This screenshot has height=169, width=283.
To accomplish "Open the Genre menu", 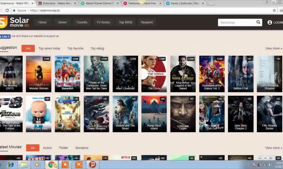I will coord(62,22).
